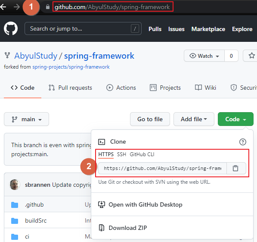Switch to the Actions tab

[x=121, y=88]
